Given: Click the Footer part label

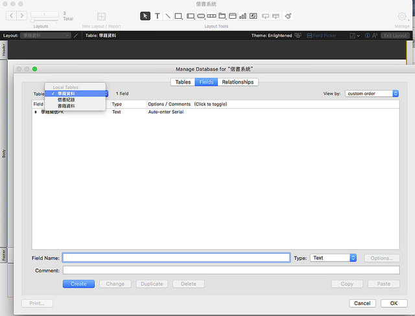Looking at the screenshot, I should click(4, 255).
